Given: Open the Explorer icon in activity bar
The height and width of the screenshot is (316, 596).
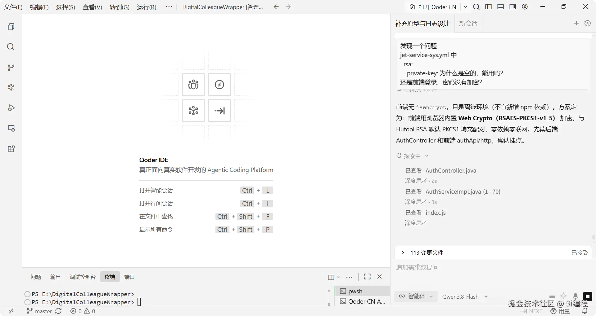Looking at the screenshot, I should pos(11,27).
